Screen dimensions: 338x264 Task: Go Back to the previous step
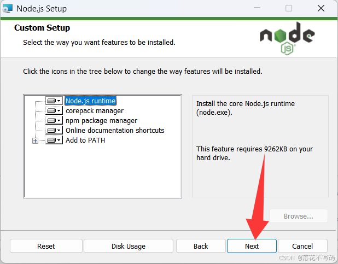click(x=201, y=246)
